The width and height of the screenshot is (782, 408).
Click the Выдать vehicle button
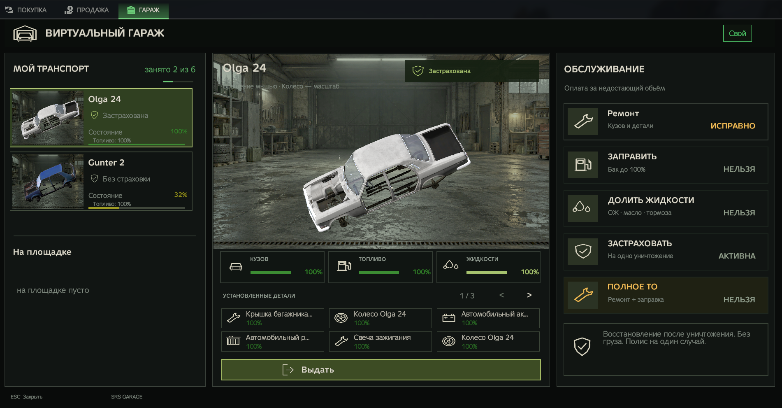coord(381,370)
